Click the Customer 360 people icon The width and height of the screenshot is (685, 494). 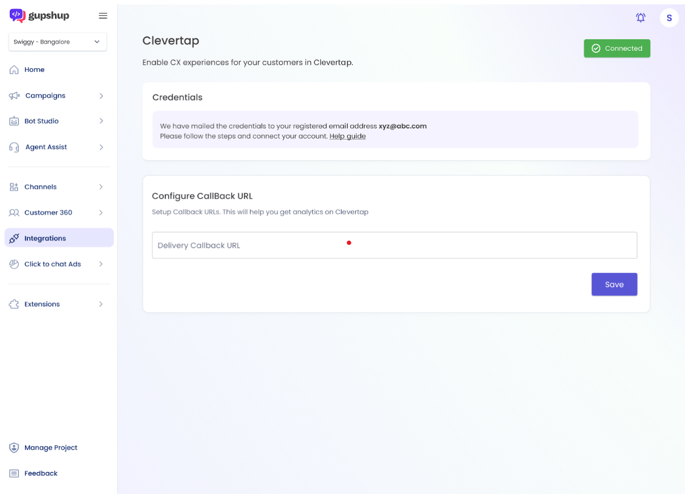pyautogui.click(x=14, y=213)
